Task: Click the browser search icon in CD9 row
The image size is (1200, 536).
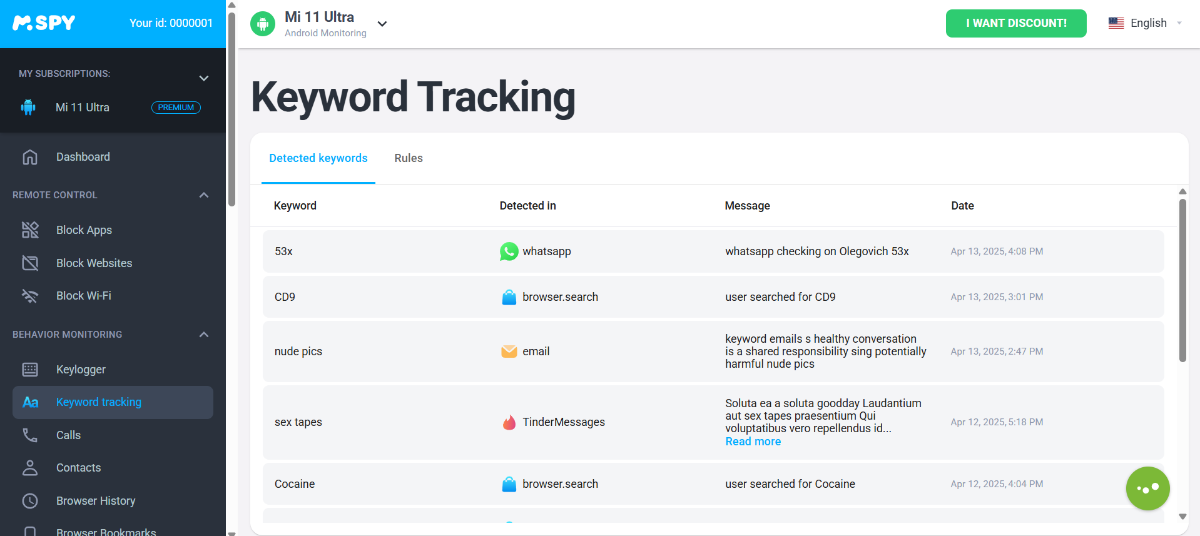Action: pyautogui.click(x=509, y=297)
